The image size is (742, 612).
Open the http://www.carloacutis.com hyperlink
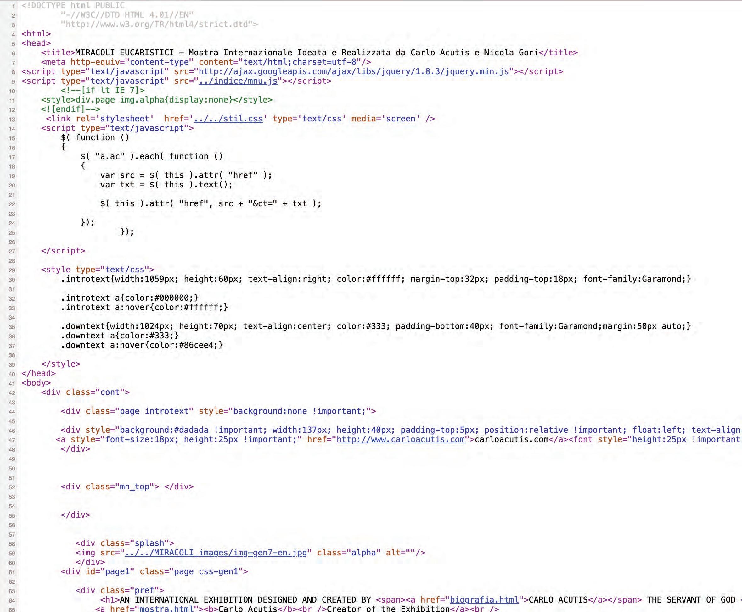(400, 440)
